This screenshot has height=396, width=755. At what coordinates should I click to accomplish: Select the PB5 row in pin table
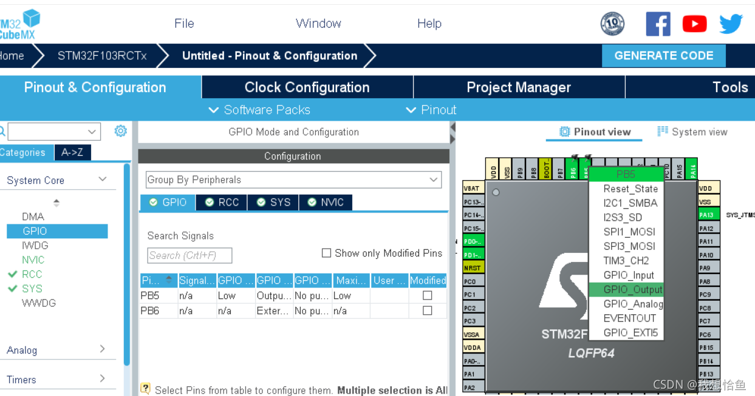pyautogui.click(x=293, y=295)
